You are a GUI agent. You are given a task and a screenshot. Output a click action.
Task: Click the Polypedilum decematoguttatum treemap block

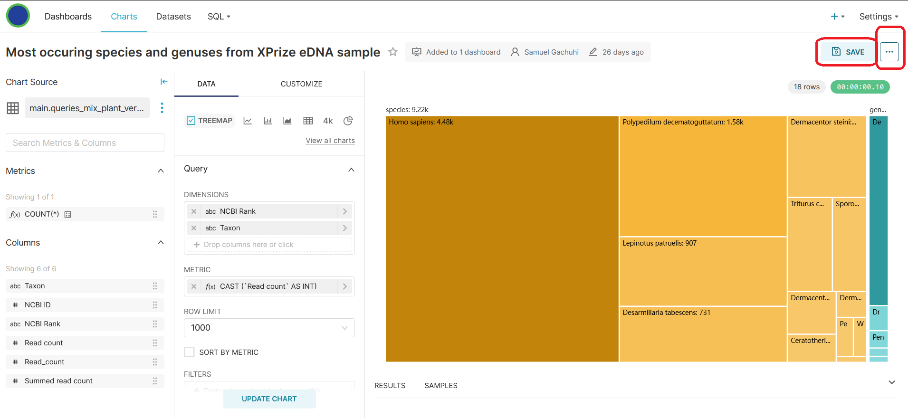703,176
